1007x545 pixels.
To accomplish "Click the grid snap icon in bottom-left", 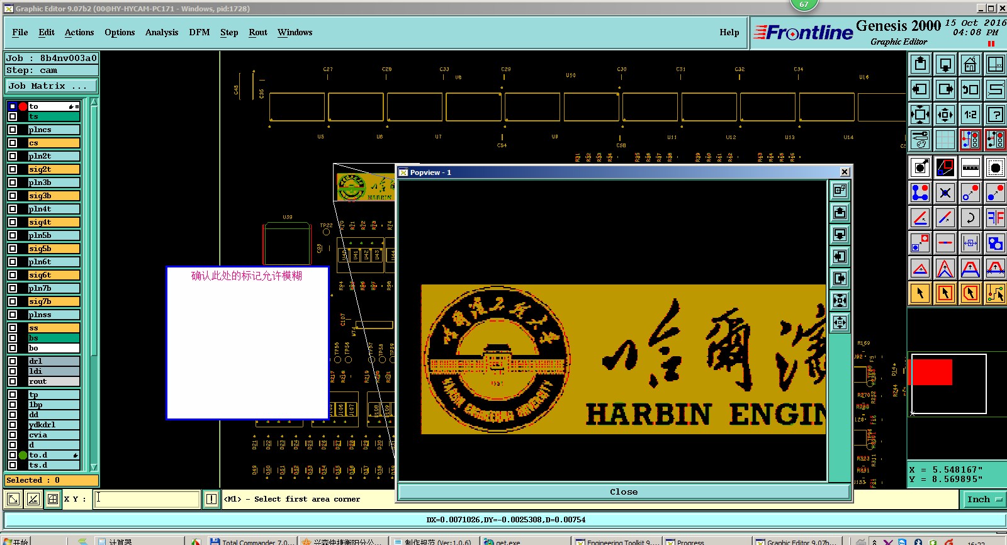I will pyautogui.click(x=53, y=500).
